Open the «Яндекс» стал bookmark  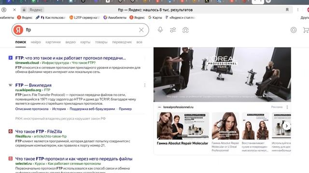pos(180,17)
